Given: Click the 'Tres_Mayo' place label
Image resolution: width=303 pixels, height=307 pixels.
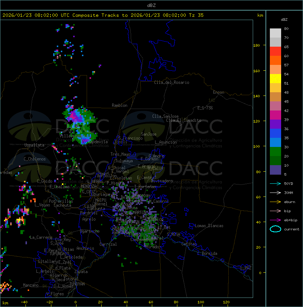Looking at the screenshot, I should point(120,154).
